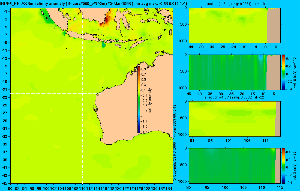Click longitude tick label 134 on the map axis
Image resolution: width=300 pixels, height=191 pixels.
(x=169, y=189)
